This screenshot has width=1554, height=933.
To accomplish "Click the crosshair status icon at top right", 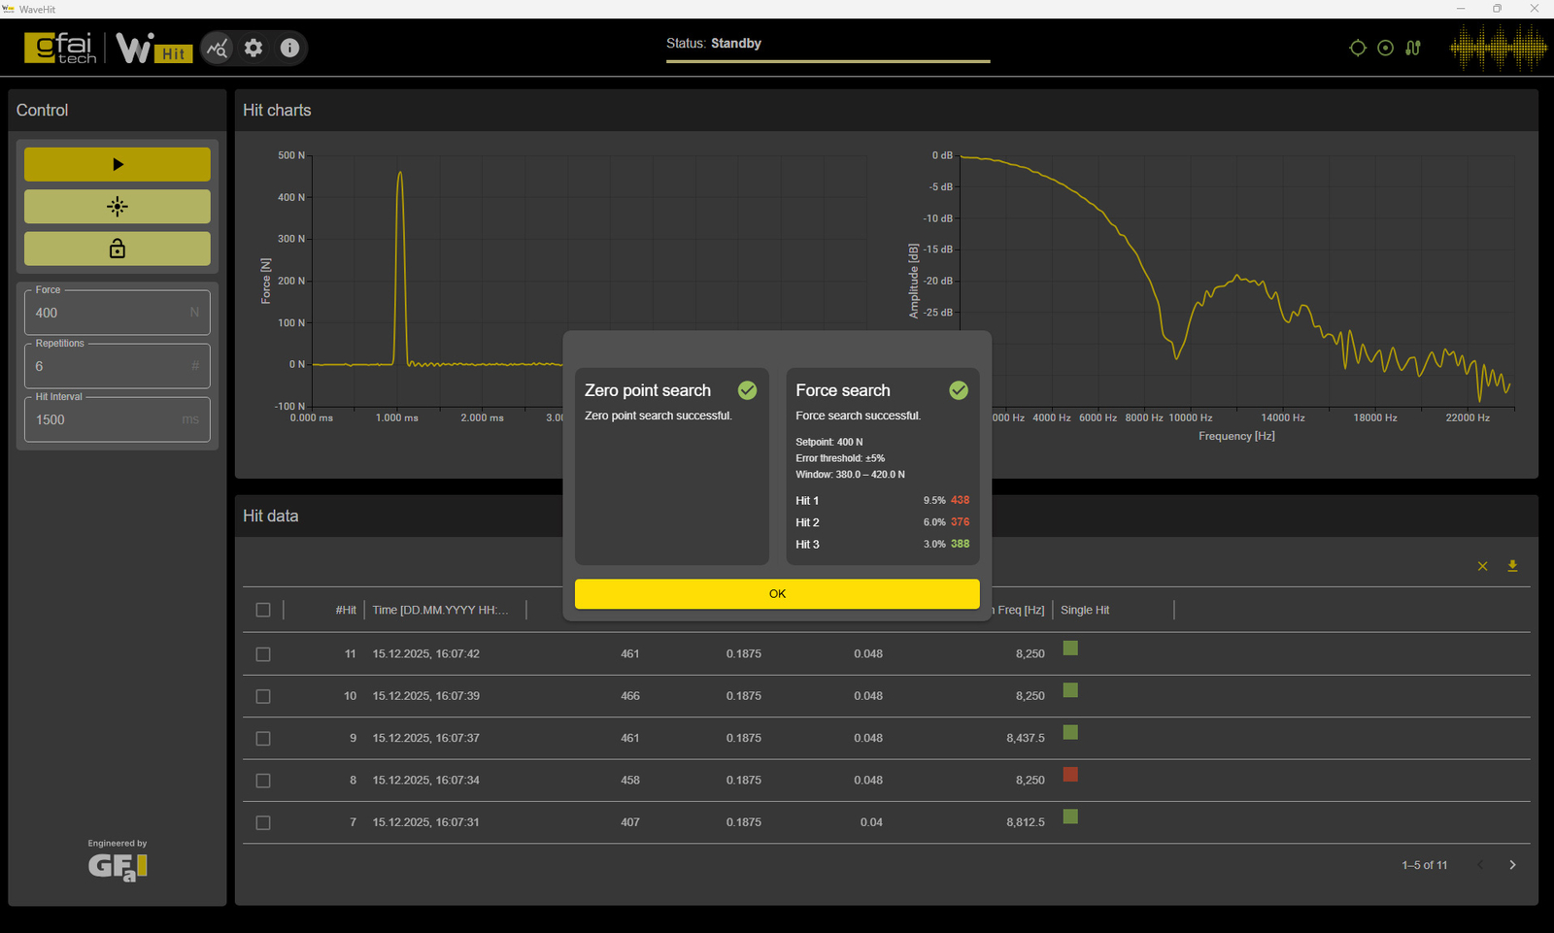I will pyautogui.click(x=1358, y=48).
